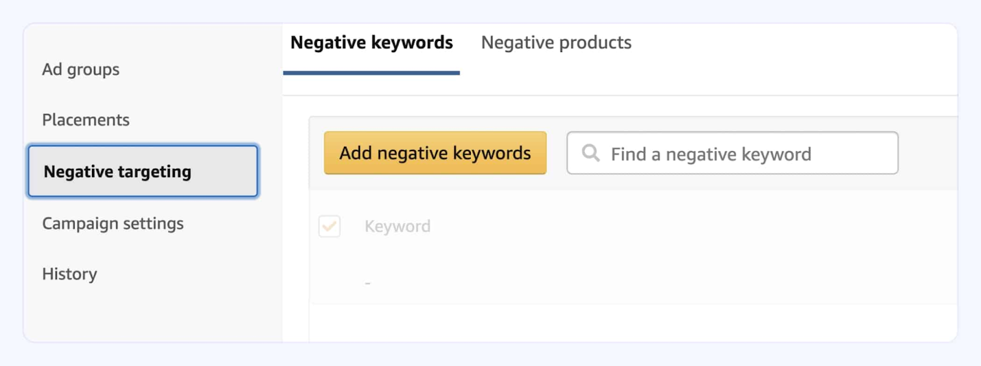The width and height of the screenshot is (981, 366).
Task: Select the Negative keywords tab
Action: coord(372,43)
